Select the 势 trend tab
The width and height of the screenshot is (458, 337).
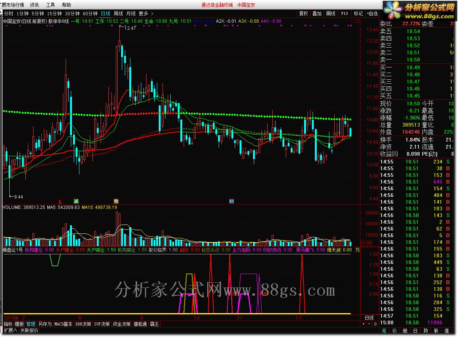426,330
